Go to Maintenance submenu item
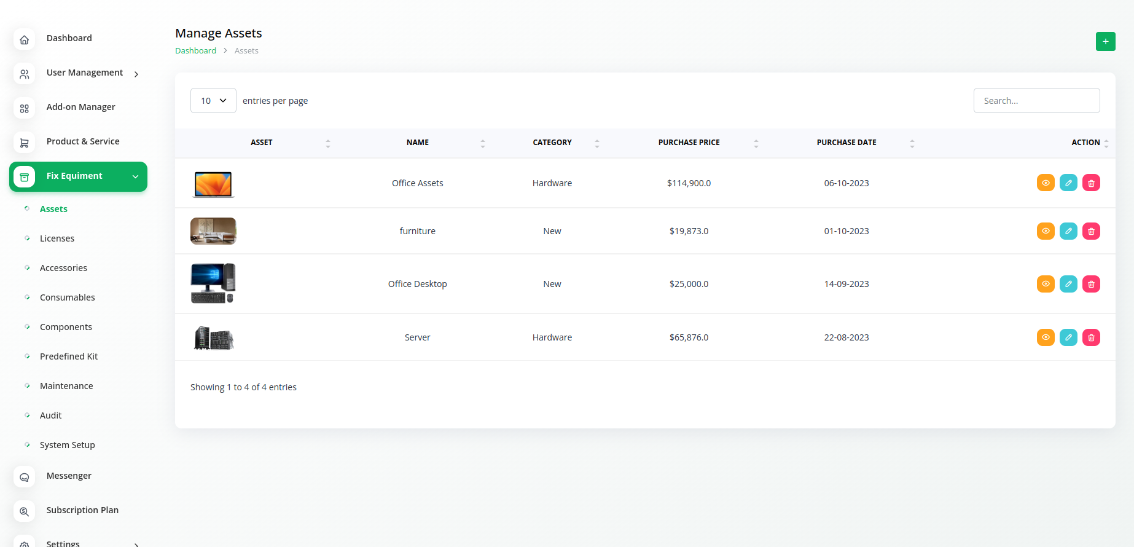The image size is (1134, 547). coord(66,386)
